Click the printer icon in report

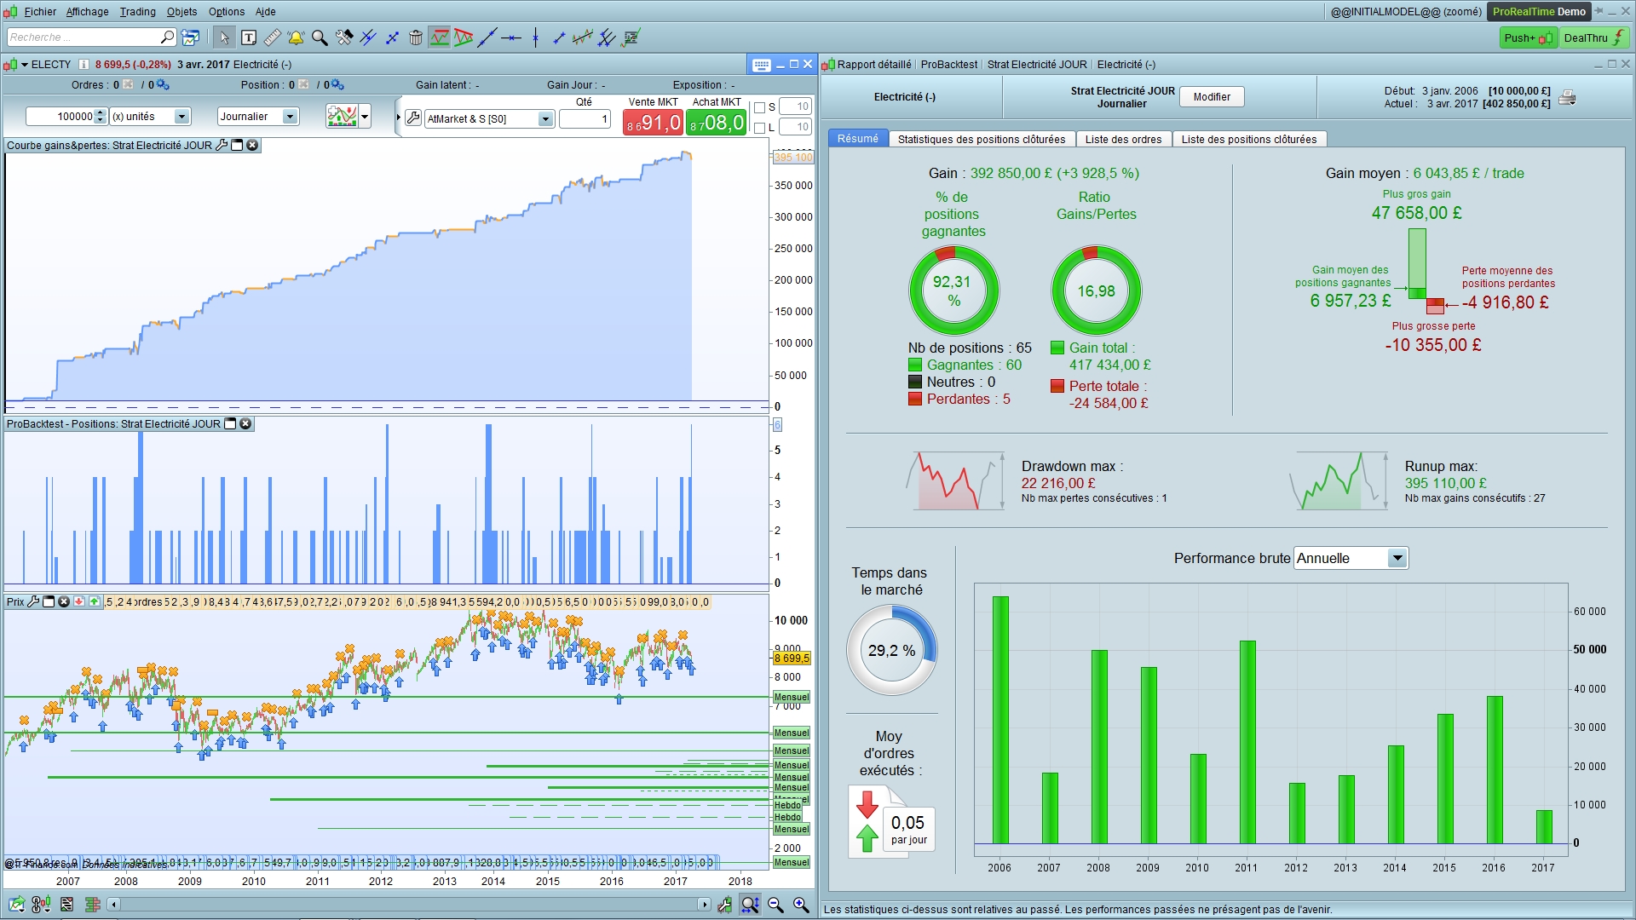(1567, 98)
